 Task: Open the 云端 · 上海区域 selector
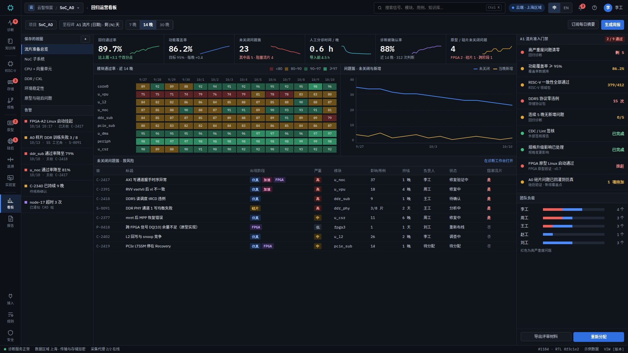click(527, 8)
